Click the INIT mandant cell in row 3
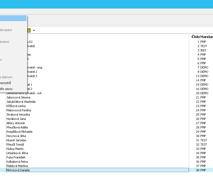The image size is (213, 186). click(203, 50)
